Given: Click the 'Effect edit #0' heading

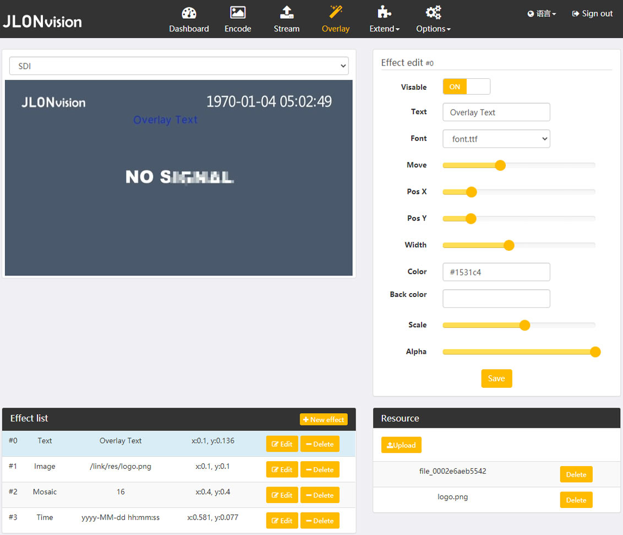Looking at the screenshot, I should tap(407, 62).
